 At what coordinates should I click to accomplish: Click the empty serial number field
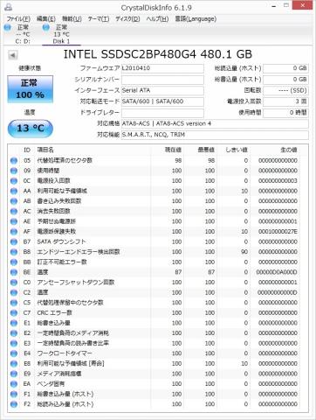(162, 80)
